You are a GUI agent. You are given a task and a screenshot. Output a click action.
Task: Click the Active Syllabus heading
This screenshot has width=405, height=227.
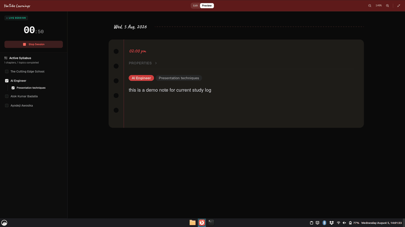click(20, 58)
